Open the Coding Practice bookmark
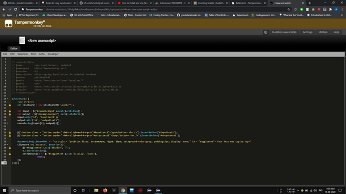 point(161,15)
